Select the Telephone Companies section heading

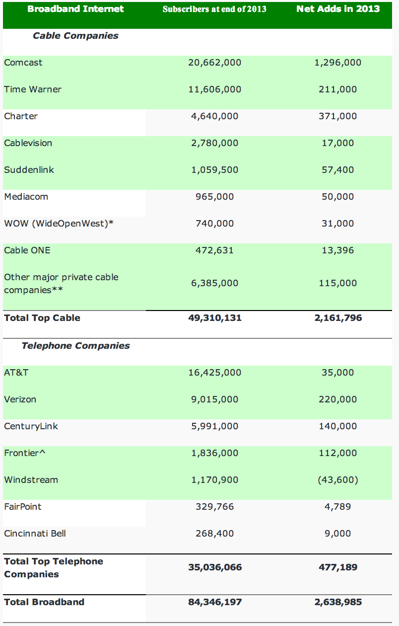pyautogui.click(x=75, y=346)
